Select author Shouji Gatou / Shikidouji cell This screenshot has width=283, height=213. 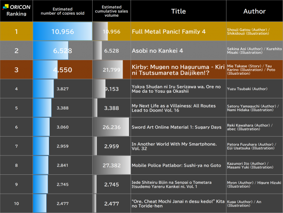tap(254, 31)
